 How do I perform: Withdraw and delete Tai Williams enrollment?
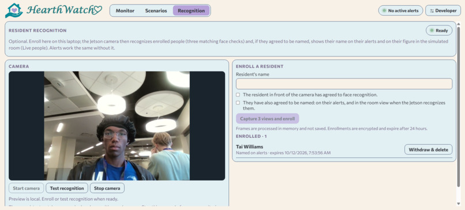coord(428,149)
